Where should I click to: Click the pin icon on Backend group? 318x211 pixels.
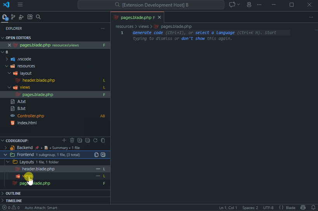pos(37,148)
